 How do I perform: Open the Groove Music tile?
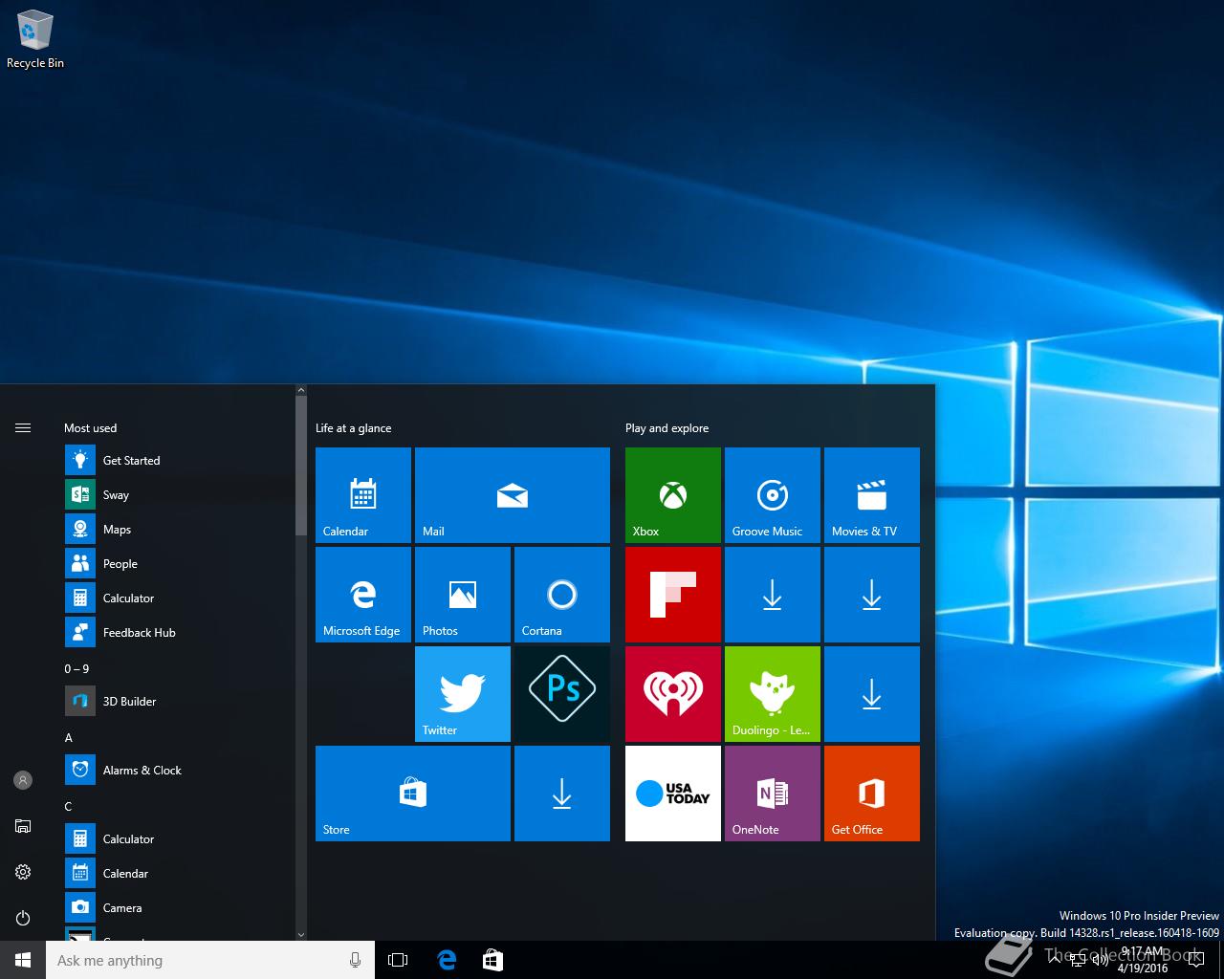773,495
